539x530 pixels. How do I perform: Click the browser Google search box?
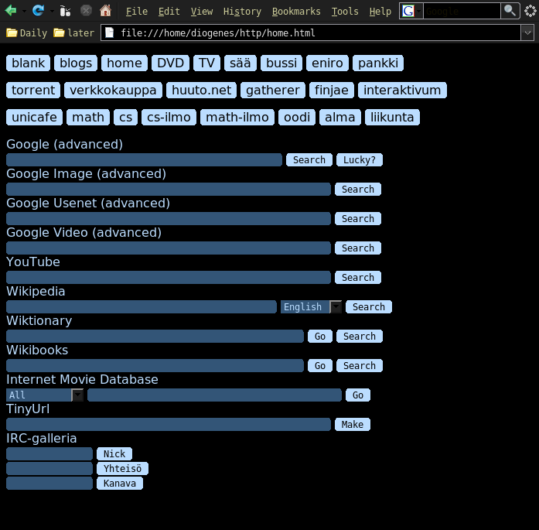click(x=462, y=11)
